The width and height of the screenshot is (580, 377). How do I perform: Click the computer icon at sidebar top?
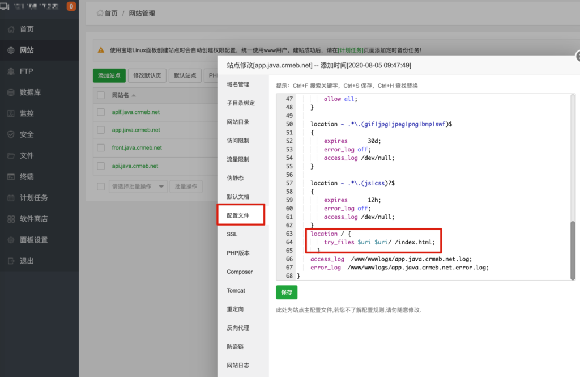(5, 6)
